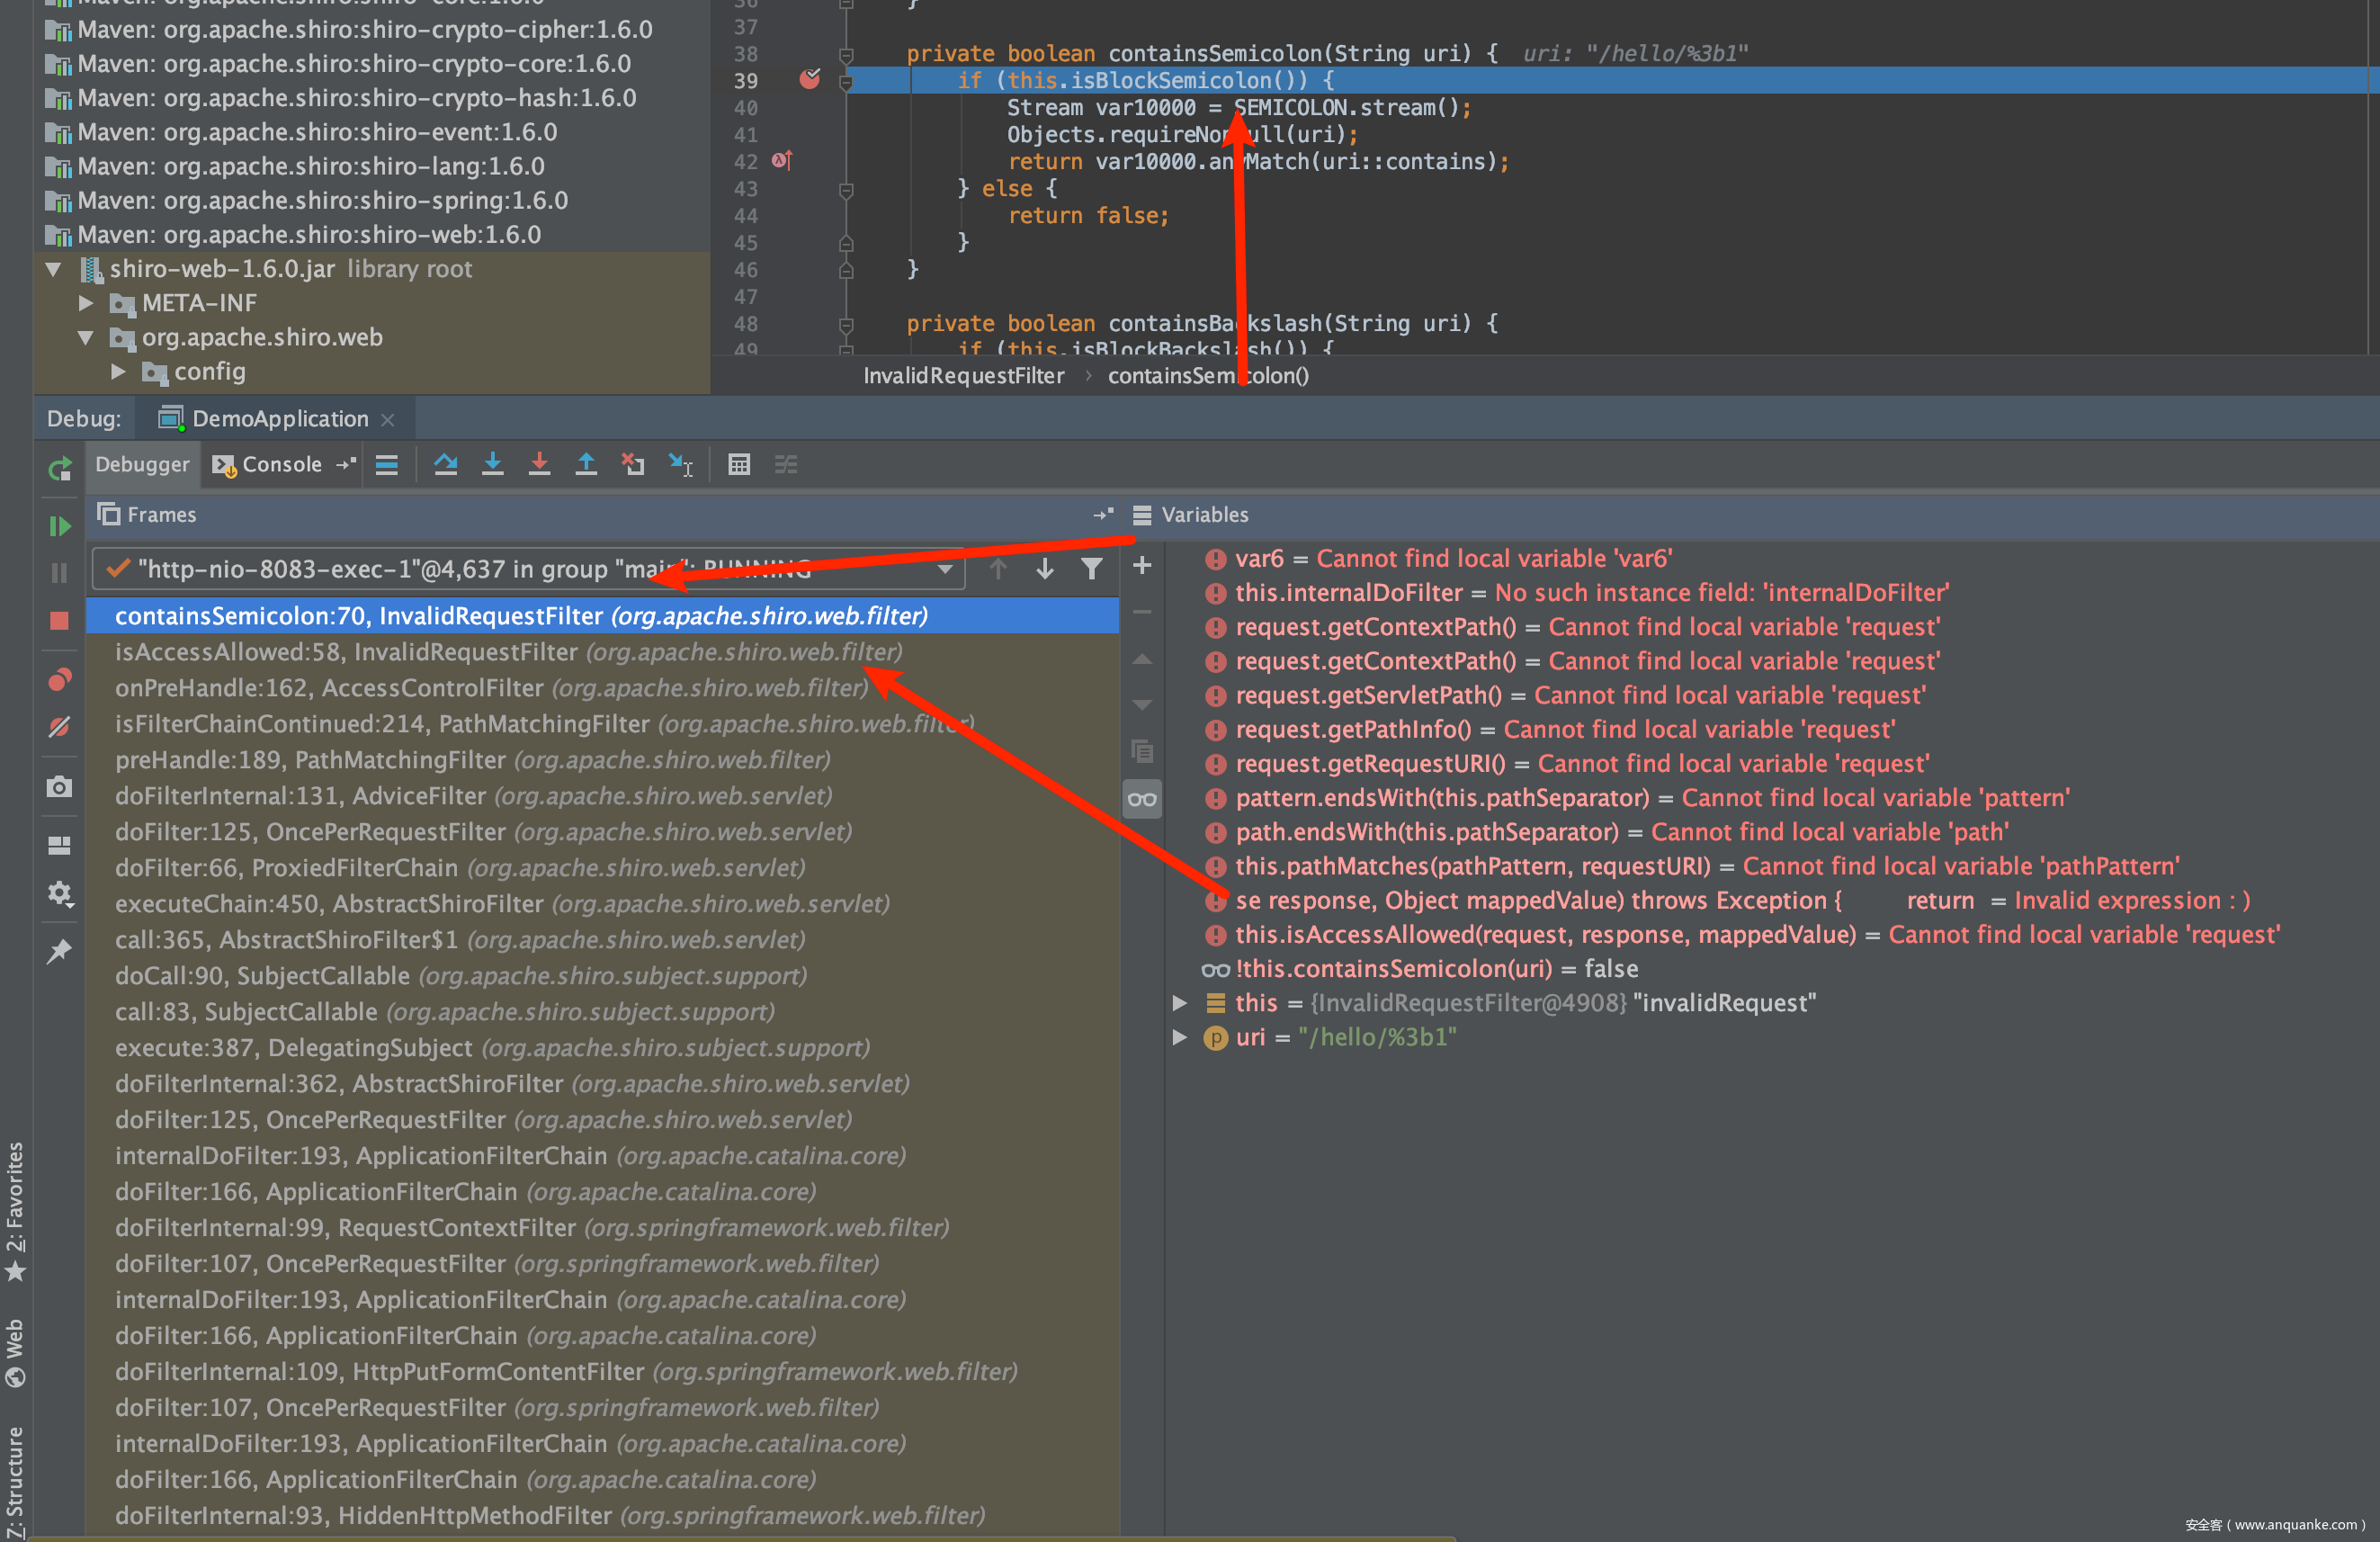The width and height of the screenshot is (2380, 1542).
Task: Click the red Stop debugging icon
Action: (59, 621)
